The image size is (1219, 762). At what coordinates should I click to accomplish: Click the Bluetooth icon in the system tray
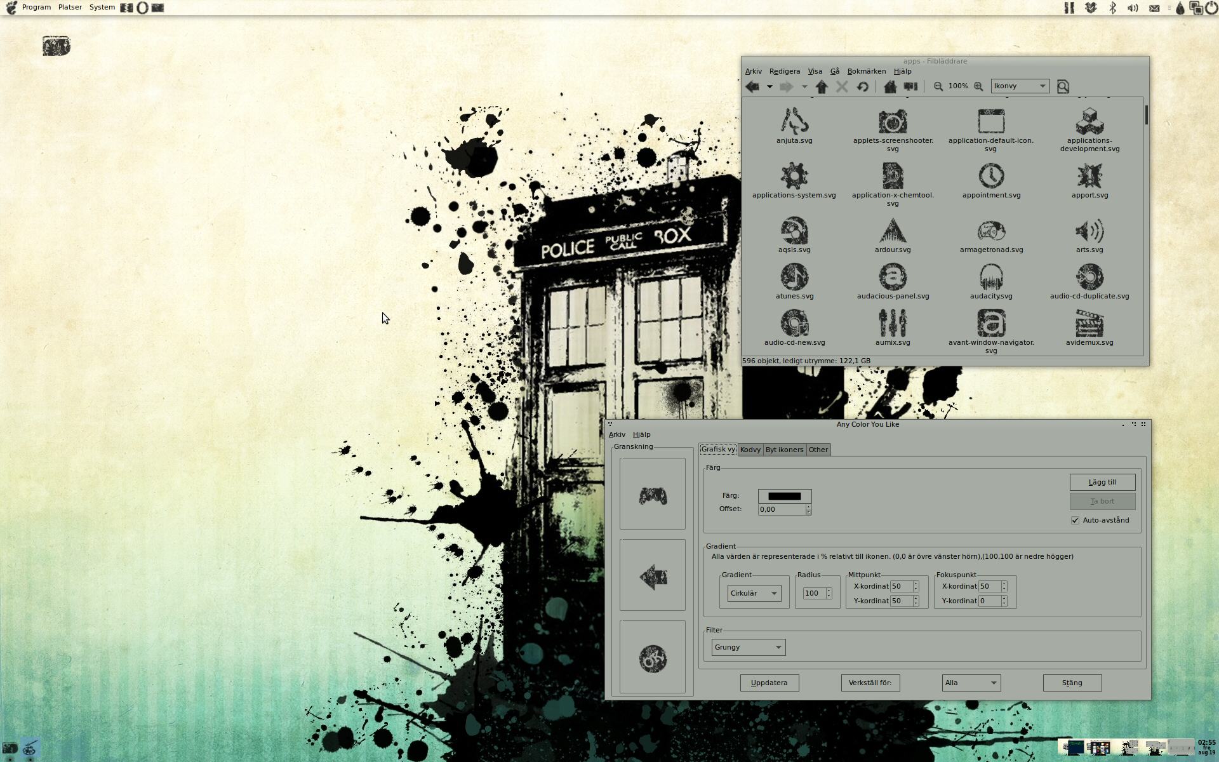point(1112,8)
